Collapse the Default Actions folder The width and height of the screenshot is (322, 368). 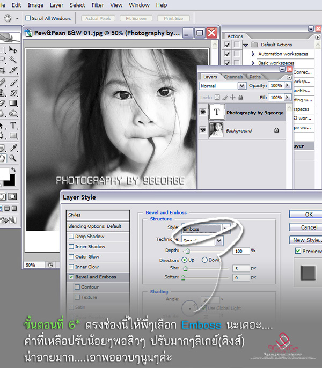(x=246, y=45)
